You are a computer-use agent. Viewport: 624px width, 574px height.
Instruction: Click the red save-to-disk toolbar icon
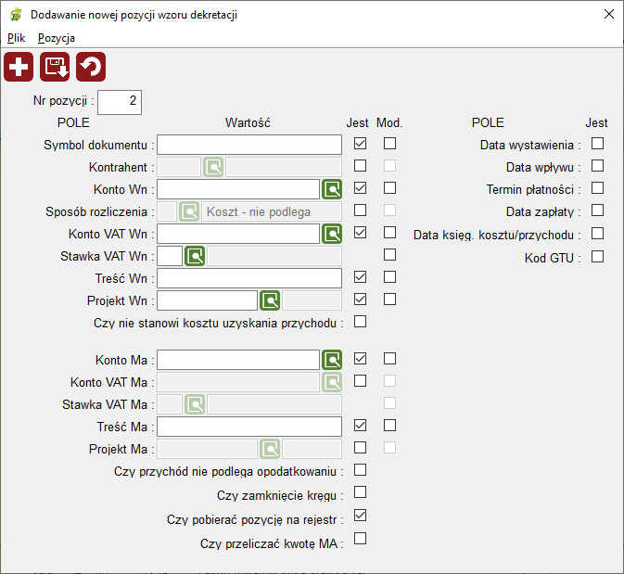[55, 67]
